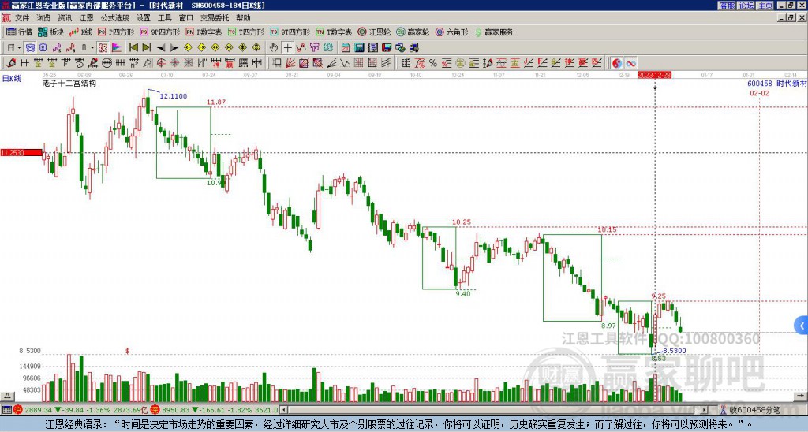Open the 六角形 hexagon tool
The image size is (808, 432).
point(451,32)
